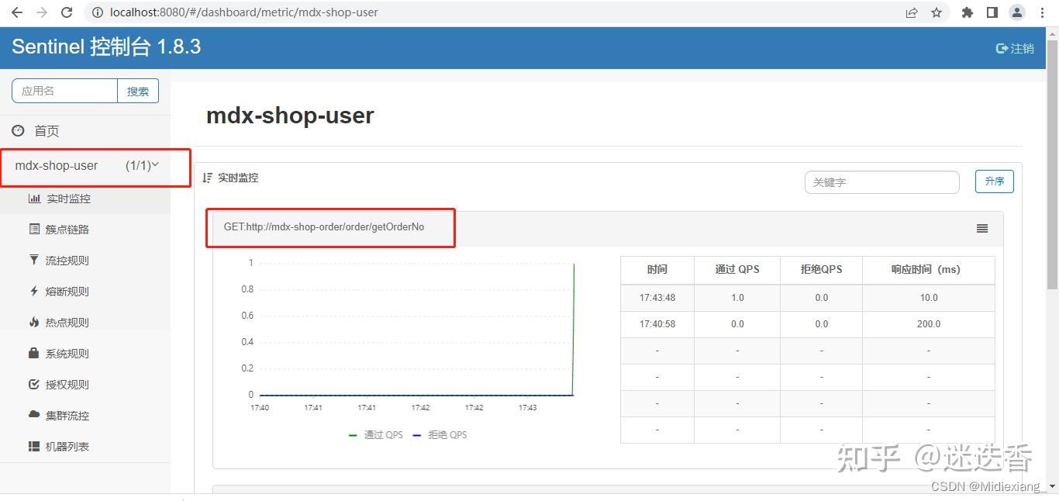Select the 实时监控 sidebar icon
The width and height of the screenshot is (1059, 501).
click(33, 198)
